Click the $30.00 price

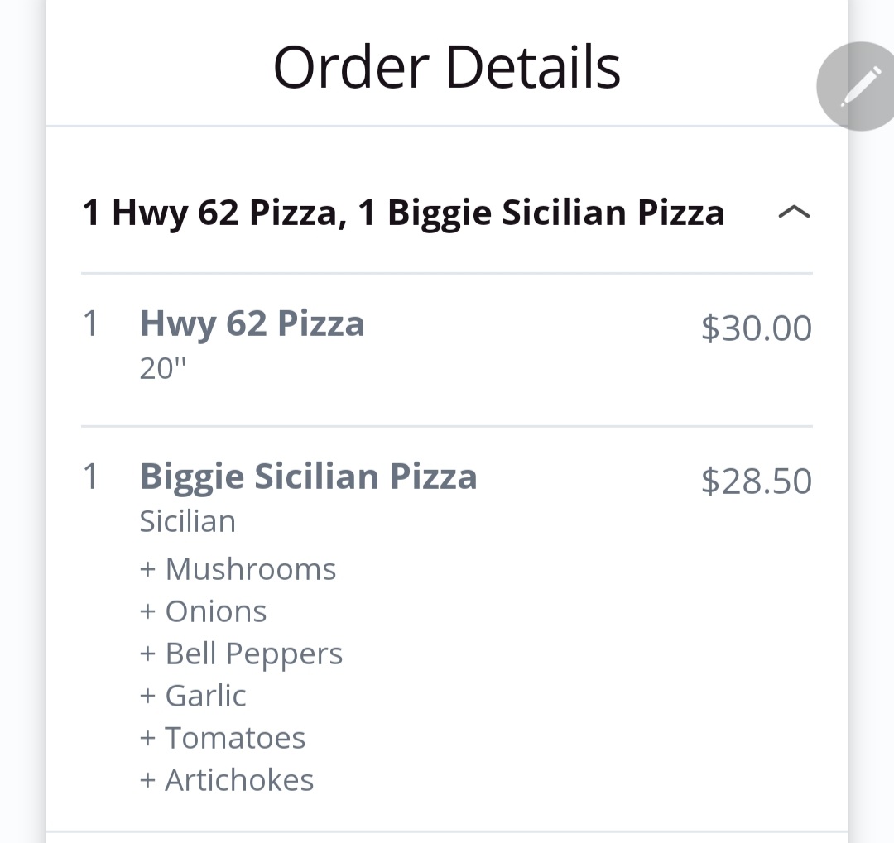click(756, 328)
